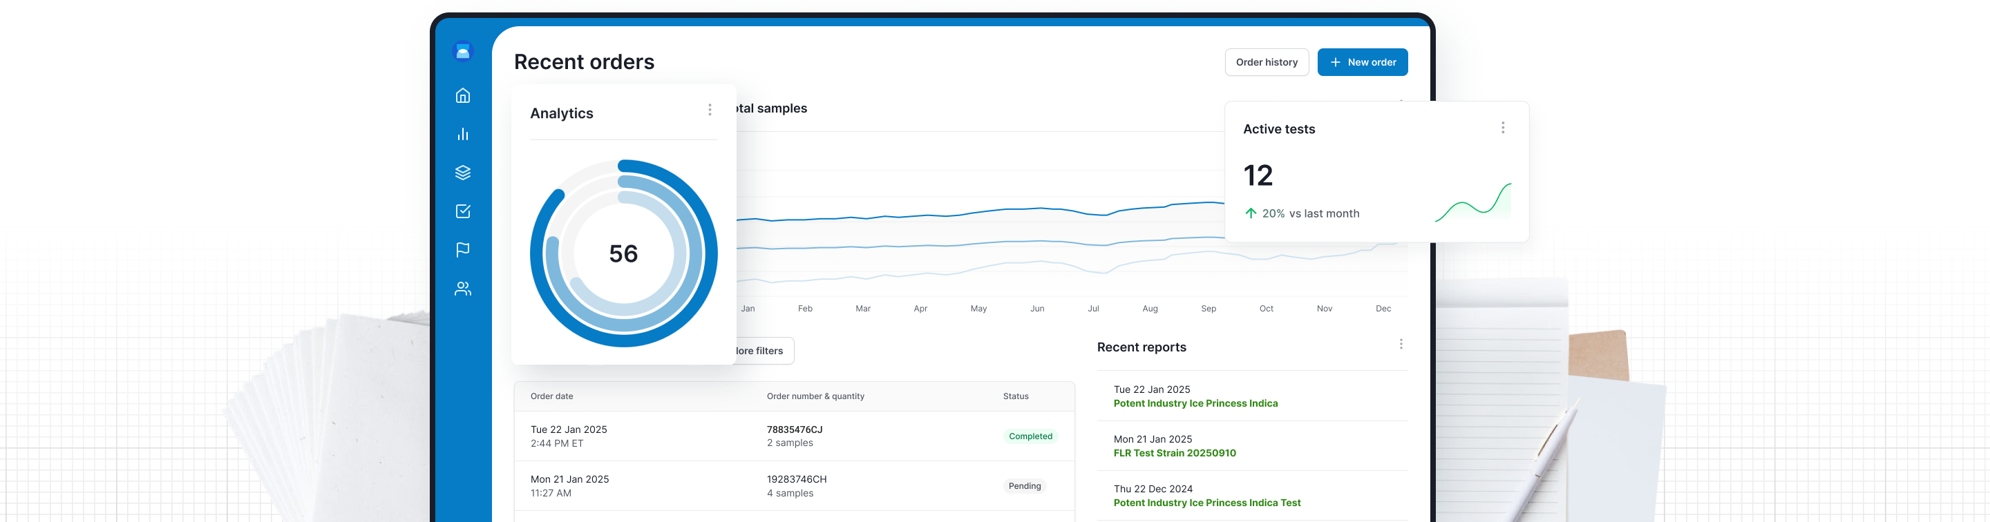The image size is (1990, 522).
Task: Expand Recent reports three-dot menu
Action: coord(1400,345)
